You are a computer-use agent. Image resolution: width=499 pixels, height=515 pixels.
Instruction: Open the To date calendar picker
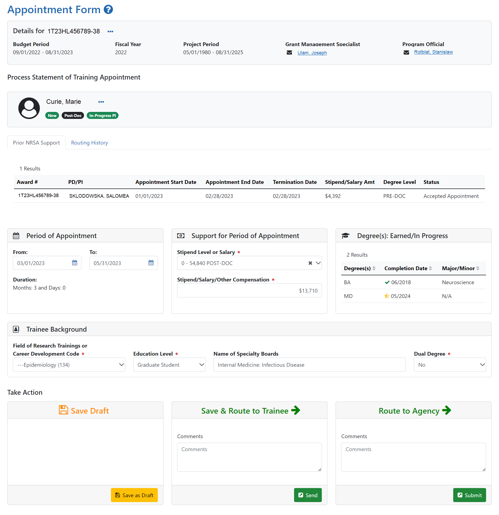[x=151, y=263]
